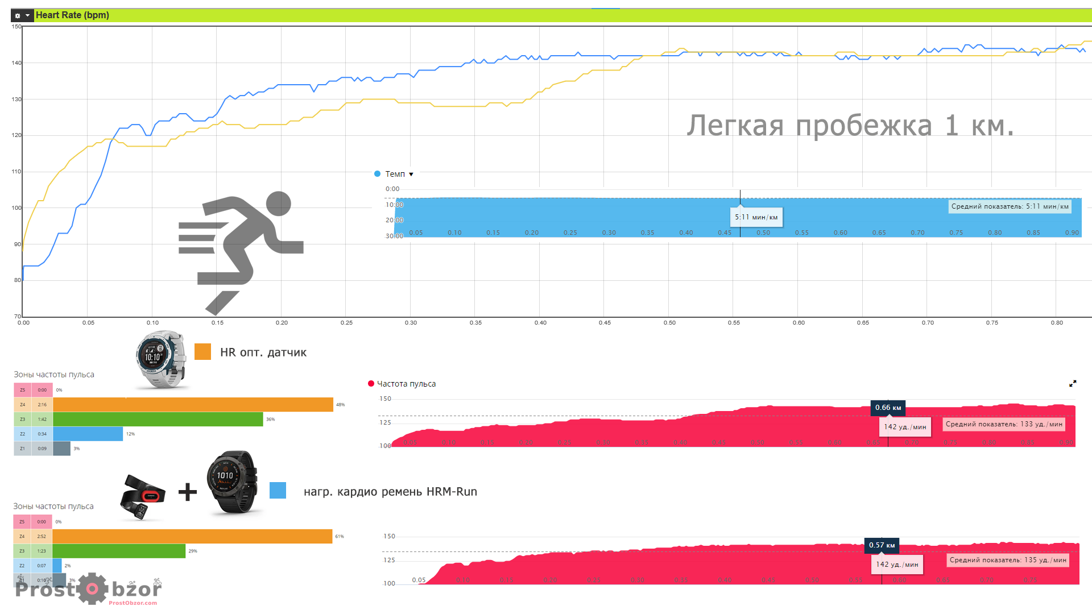
Task: Click the expand-to-fullscreen icon near heart rate chart
Action: [x=1072, y=384]
